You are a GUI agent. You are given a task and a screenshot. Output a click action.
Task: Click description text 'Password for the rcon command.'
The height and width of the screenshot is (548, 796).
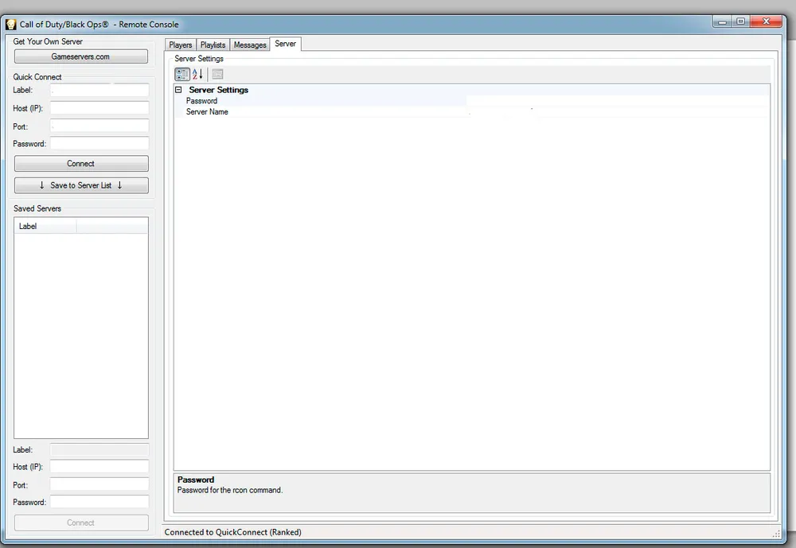point(230,490)
